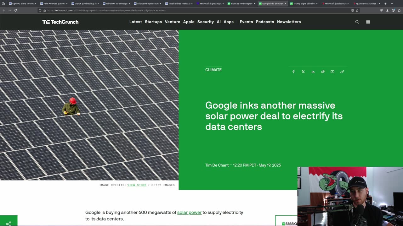Share the article on LinkedIn
403x226 pixels.
point(313,72)
